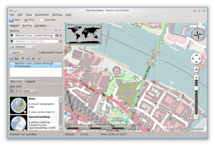Image resolution: width=215 pixels, height=146 pixels.
Task: Open the point A marker dropdown
Action: point(12,35)
